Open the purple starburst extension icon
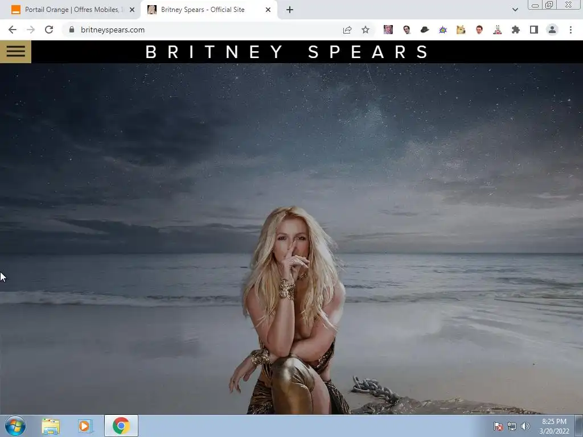 tap(443, 30)
